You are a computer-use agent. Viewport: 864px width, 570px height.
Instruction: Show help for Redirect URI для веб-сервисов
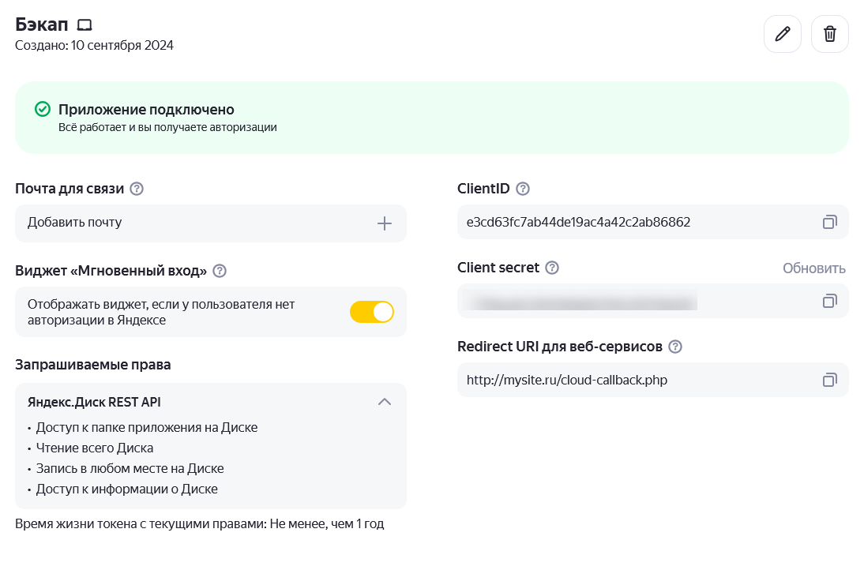(x=675, y=347)
